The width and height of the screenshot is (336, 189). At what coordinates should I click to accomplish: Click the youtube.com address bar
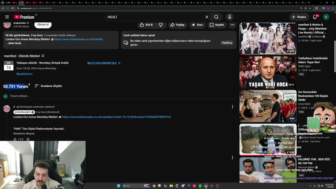point(157,8)
